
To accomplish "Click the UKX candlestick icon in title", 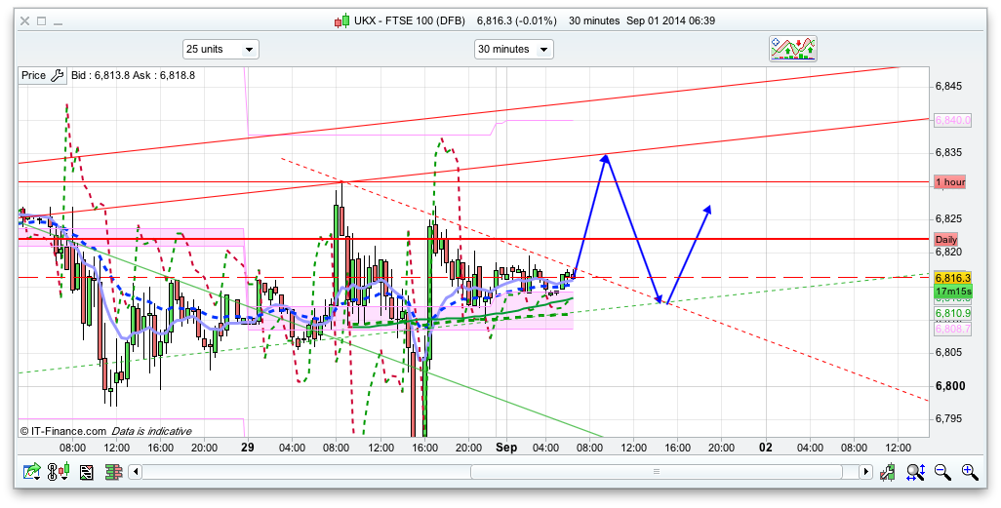I will pyautogui.click(x=342, y=21).
